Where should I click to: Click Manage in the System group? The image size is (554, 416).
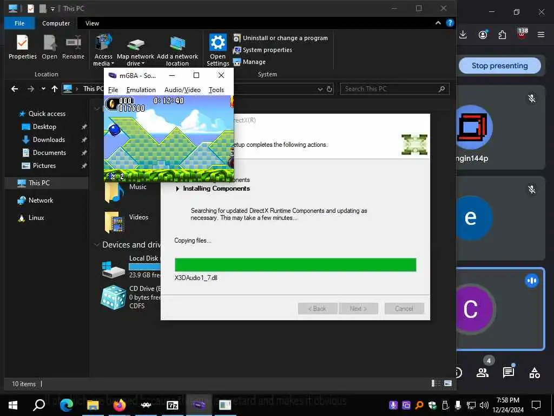(249, 62)
